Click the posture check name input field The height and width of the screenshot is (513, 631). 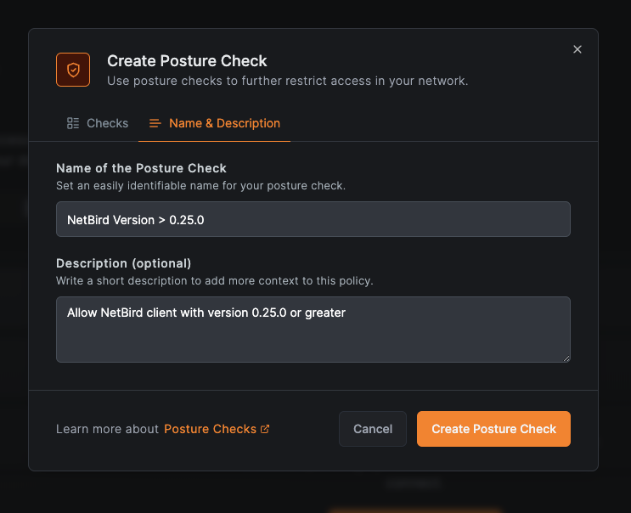pos(313,219)
